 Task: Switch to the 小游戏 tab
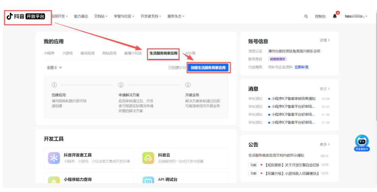pos(67,53)
